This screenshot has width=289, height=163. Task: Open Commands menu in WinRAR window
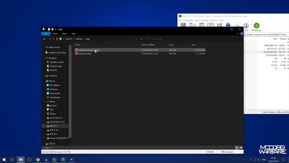tap(188, 20)
